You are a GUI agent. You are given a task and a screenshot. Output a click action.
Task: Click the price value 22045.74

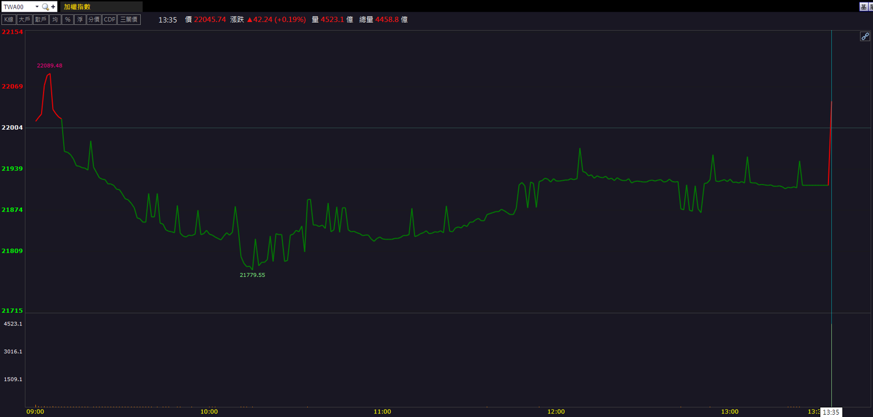(210, 20)
